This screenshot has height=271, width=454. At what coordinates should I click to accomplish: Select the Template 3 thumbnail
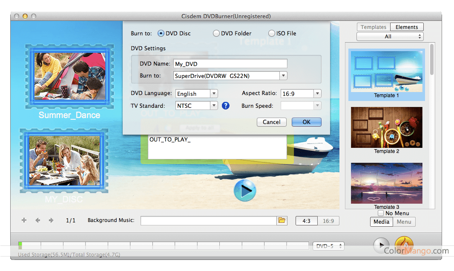pos(387,183)
